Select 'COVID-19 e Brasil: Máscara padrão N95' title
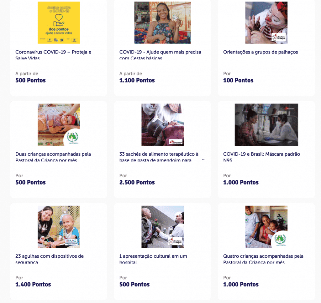Image resolution: width=321 pixels, height=303 pixels. coord(261,154)
